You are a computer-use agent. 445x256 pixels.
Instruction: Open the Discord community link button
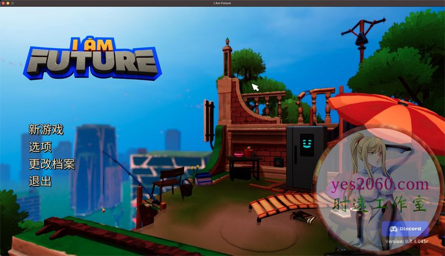tap(404, 229)
